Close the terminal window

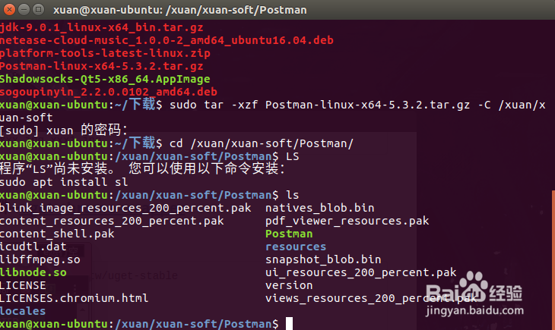pos(9,10)
